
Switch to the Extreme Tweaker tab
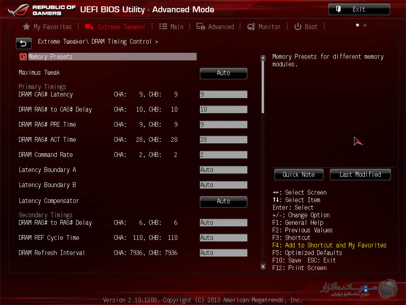pyautogui.click(x=121, y=27)
